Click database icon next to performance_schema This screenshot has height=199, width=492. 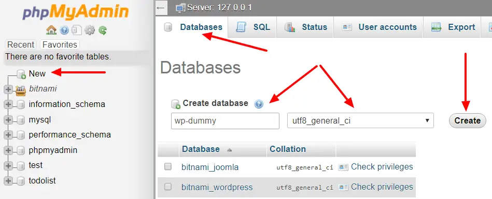tap(21, 135)
